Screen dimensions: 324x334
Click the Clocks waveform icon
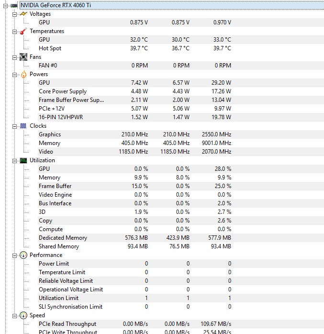(23, 126)
